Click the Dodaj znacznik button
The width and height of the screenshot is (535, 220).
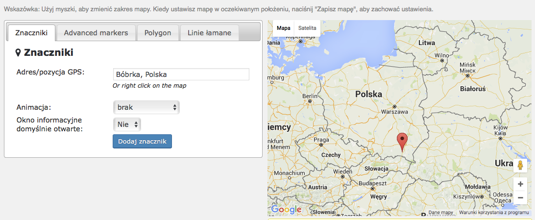[142, 141]
